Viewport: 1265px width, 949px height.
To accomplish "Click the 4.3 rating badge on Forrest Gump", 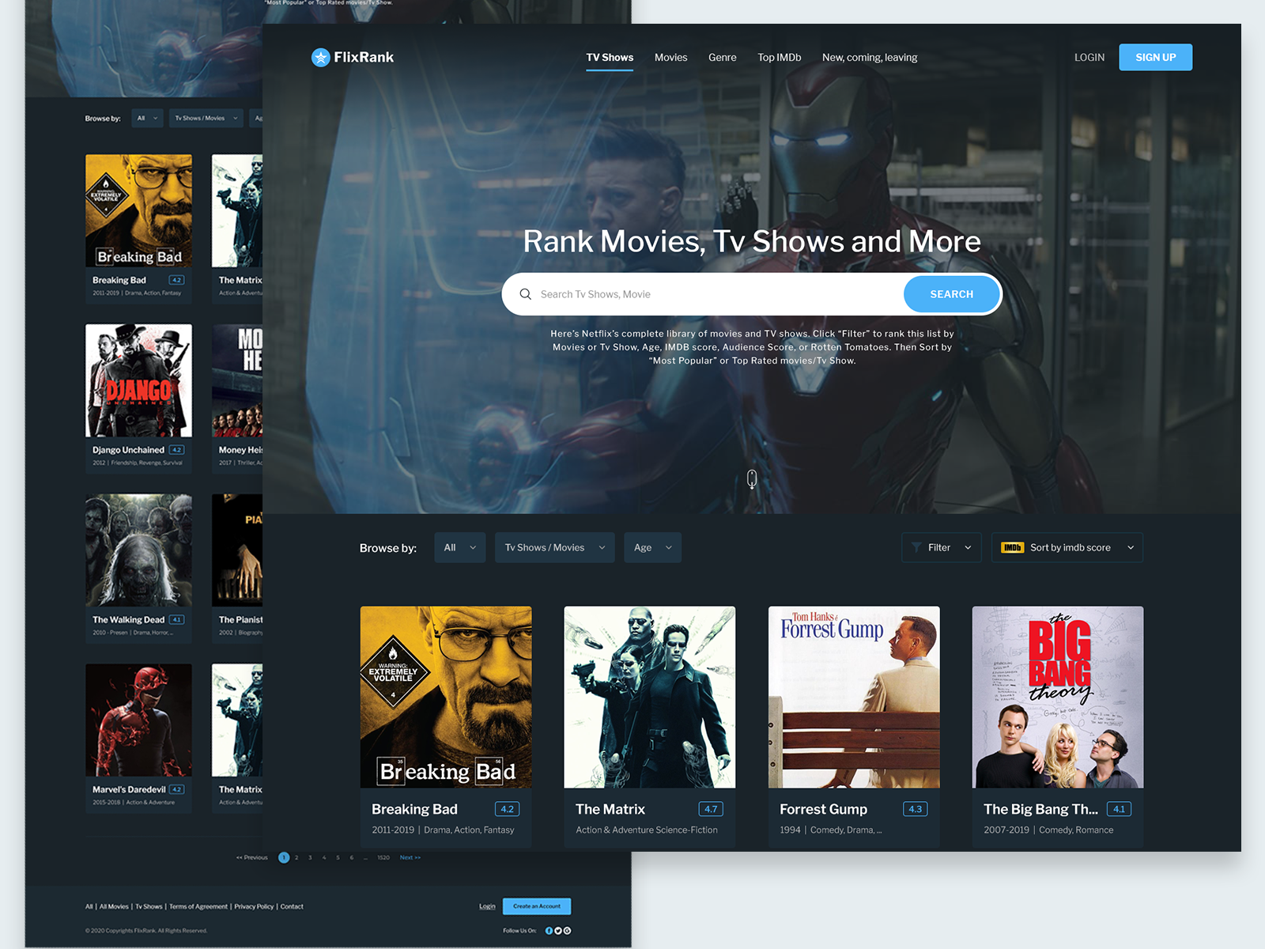I will coord(915,809).
